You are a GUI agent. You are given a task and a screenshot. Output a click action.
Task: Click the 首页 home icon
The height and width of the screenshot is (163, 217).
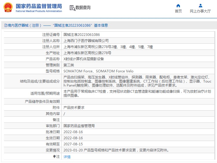(178, 6)
